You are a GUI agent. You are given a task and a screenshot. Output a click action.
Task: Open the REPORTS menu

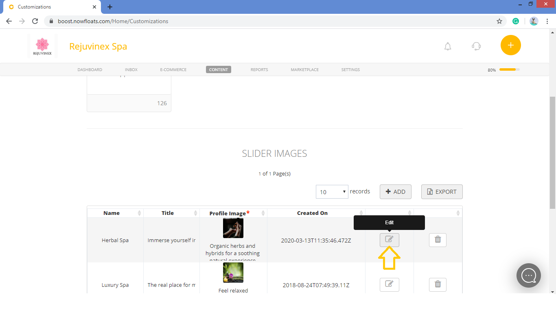coord(259,69)
